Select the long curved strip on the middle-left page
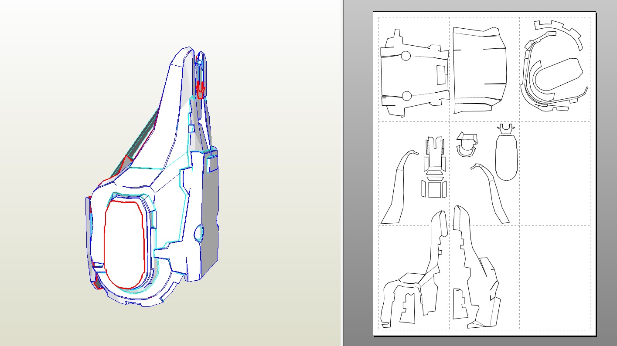 click(398, 187)
